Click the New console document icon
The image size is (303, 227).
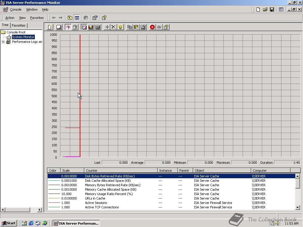point(258,9)
